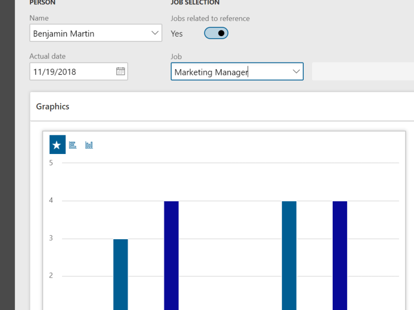414x310 pixels.
Task: Click the currently highlighted star view button
Action: coord(57,144)
